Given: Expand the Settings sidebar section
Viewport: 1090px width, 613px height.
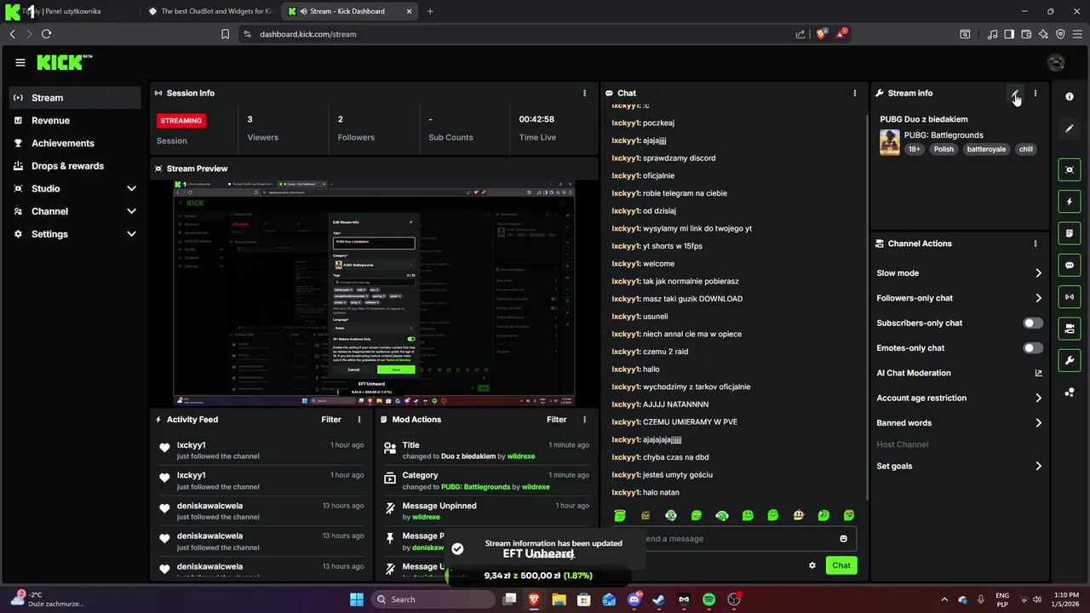Looking at the screenshot, I should point(75,234).
